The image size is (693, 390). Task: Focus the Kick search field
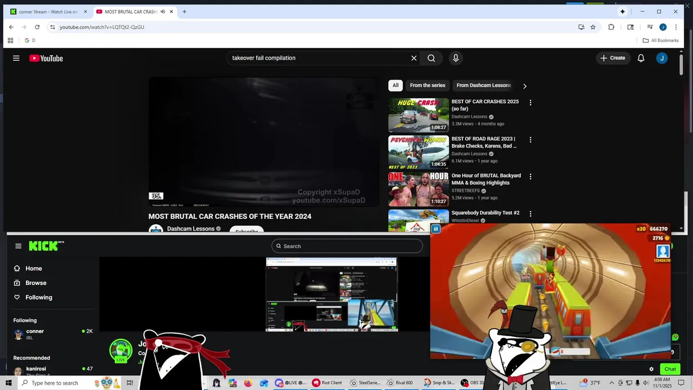pos(347,246)
